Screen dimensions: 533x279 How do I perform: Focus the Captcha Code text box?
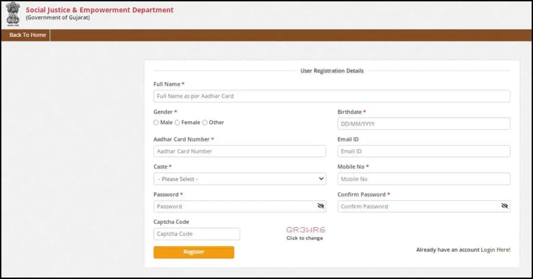click(x=197, y=234)
